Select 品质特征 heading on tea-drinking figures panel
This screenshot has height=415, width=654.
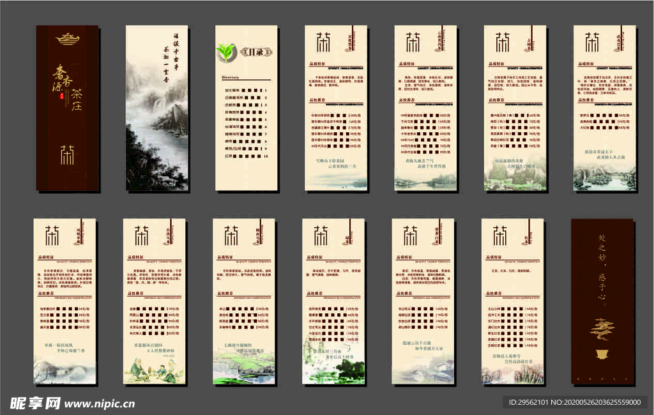pos(135,257)
